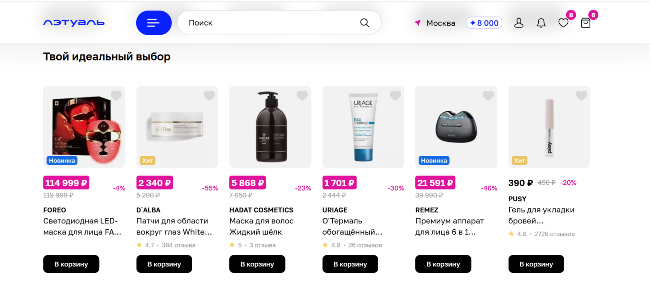The image size is (650, 295).
Task: Open the HADAT Cosmetics brand link
Action: (261, 210)
